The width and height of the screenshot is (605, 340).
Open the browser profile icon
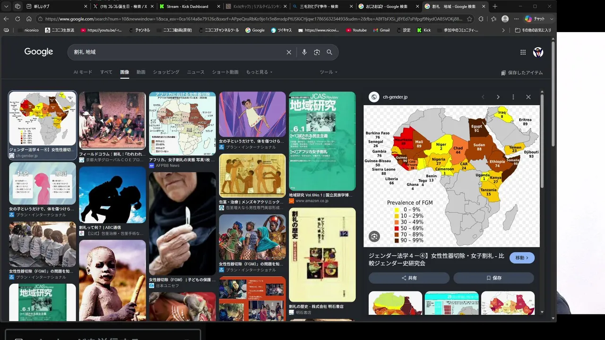(505, 19)
